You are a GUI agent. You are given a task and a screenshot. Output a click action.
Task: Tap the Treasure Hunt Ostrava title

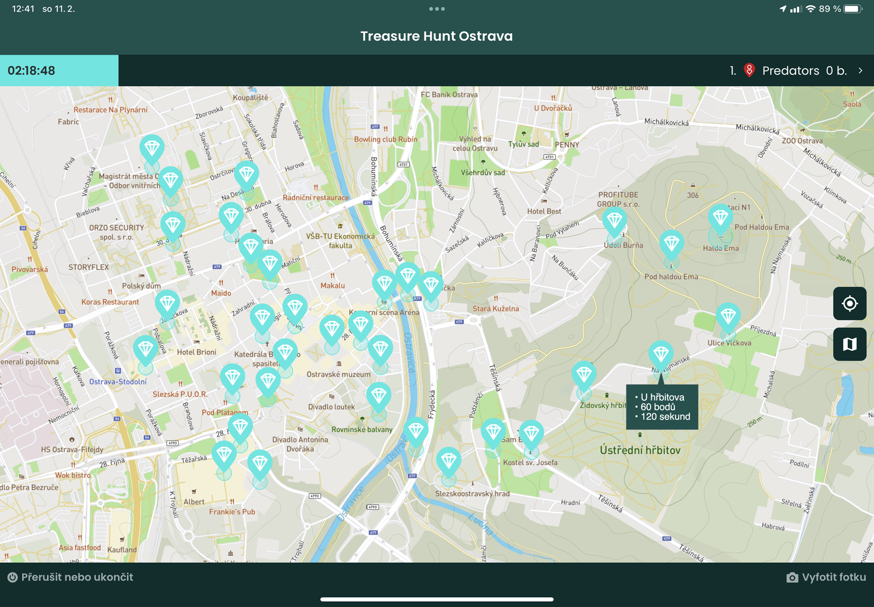tap(436, 36)
